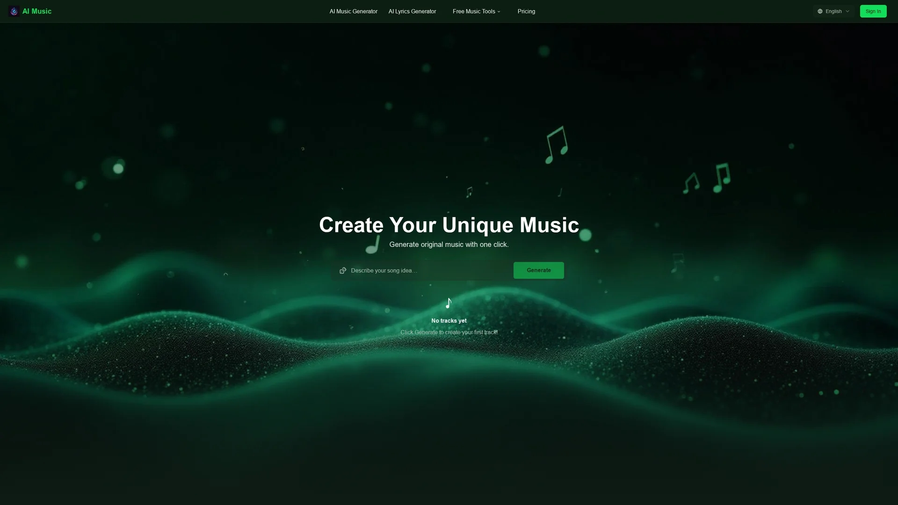
Task: Go to AI Lyrics Generator
Action: pyautogui.click(x=412, y=11)
